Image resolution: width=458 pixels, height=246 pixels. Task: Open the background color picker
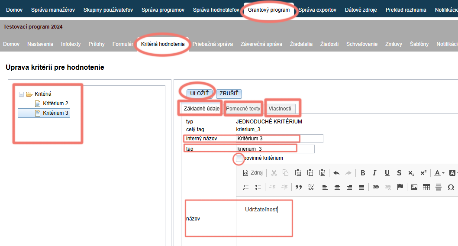coord(453,173)
